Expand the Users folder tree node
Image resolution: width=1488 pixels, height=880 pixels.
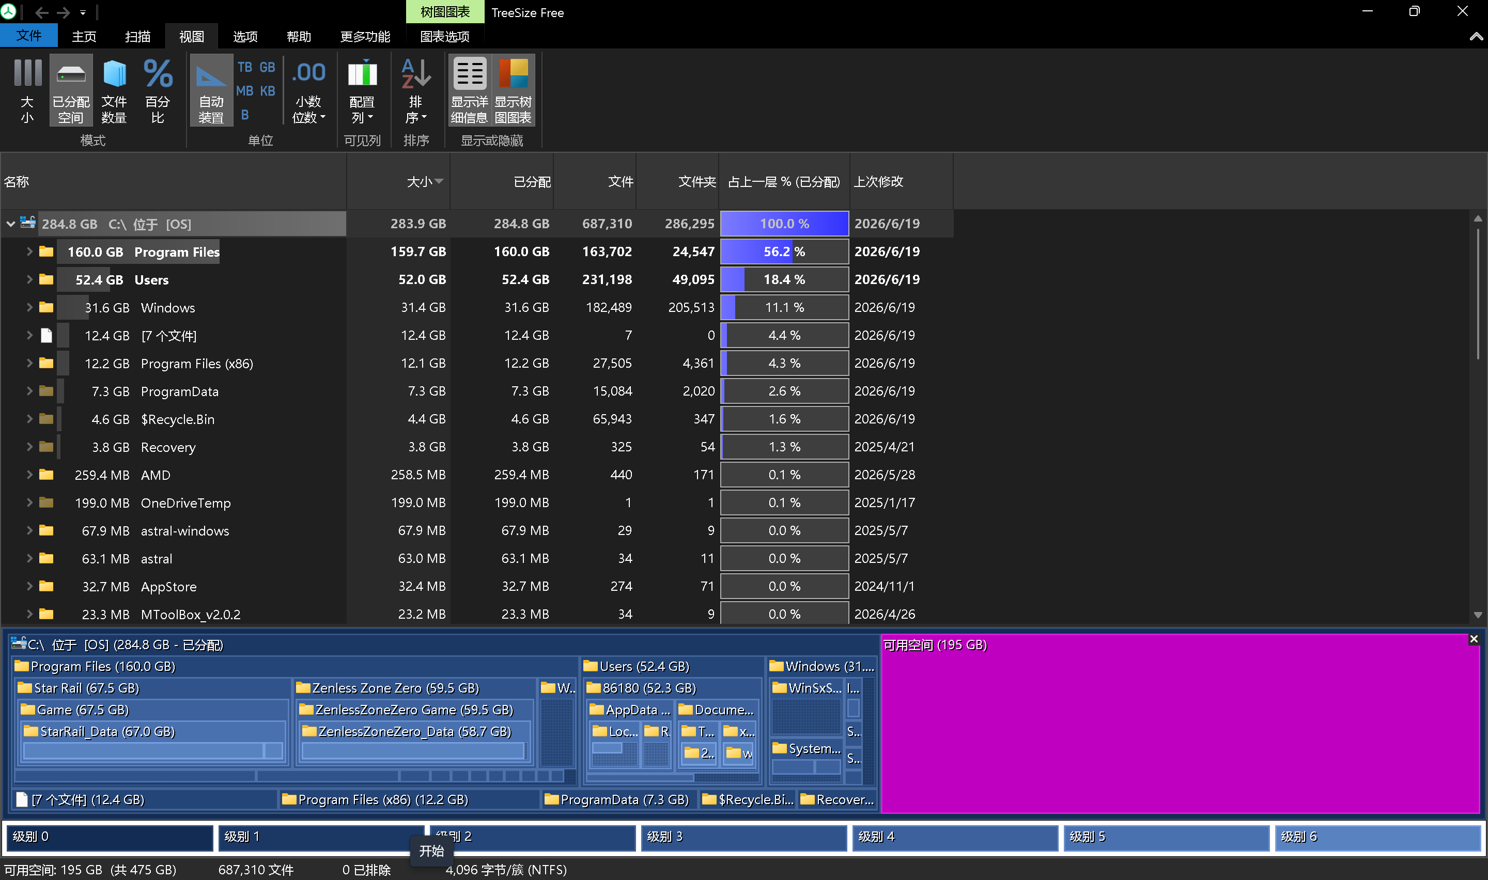(x=29, y=279)
